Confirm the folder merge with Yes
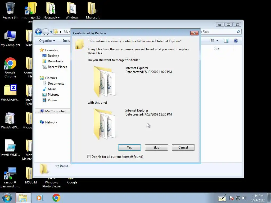The width and height of the screenshot is (271, 203). (x=129, y=147)
